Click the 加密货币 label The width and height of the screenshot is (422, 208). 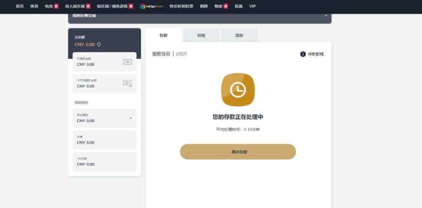click(x=161, y=54)
